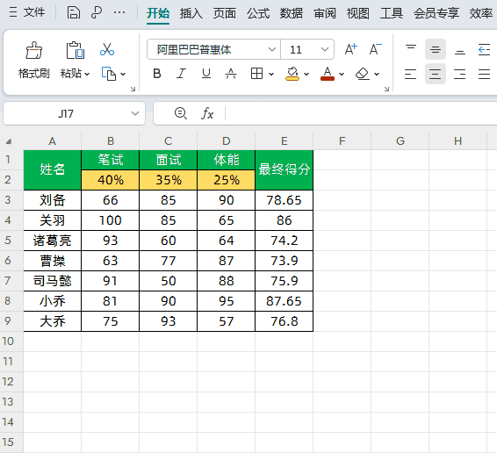Click the Cut scissors icon

(x=107, y=49)
